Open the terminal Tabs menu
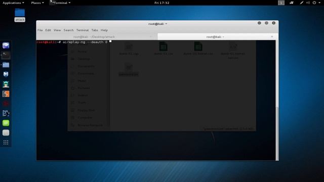 pos(95,30)
